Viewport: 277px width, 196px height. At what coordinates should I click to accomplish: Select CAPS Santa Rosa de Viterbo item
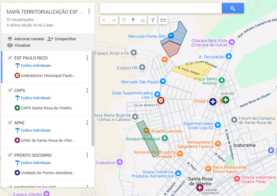(46, 108)
